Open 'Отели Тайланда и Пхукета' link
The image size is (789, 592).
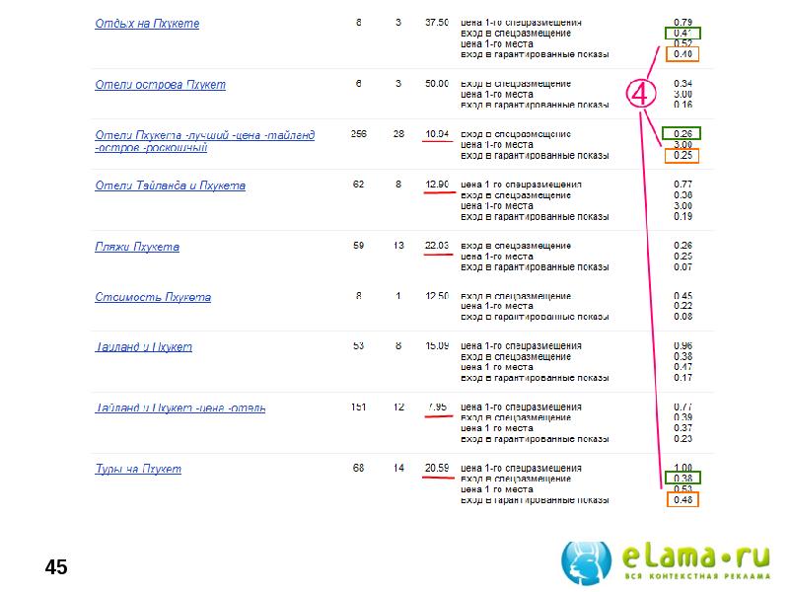pos(170,185)
